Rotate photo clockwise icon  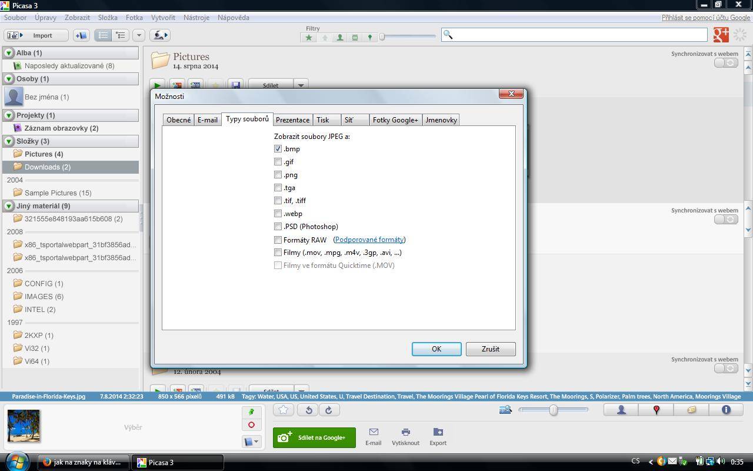(x=328, y=410)
